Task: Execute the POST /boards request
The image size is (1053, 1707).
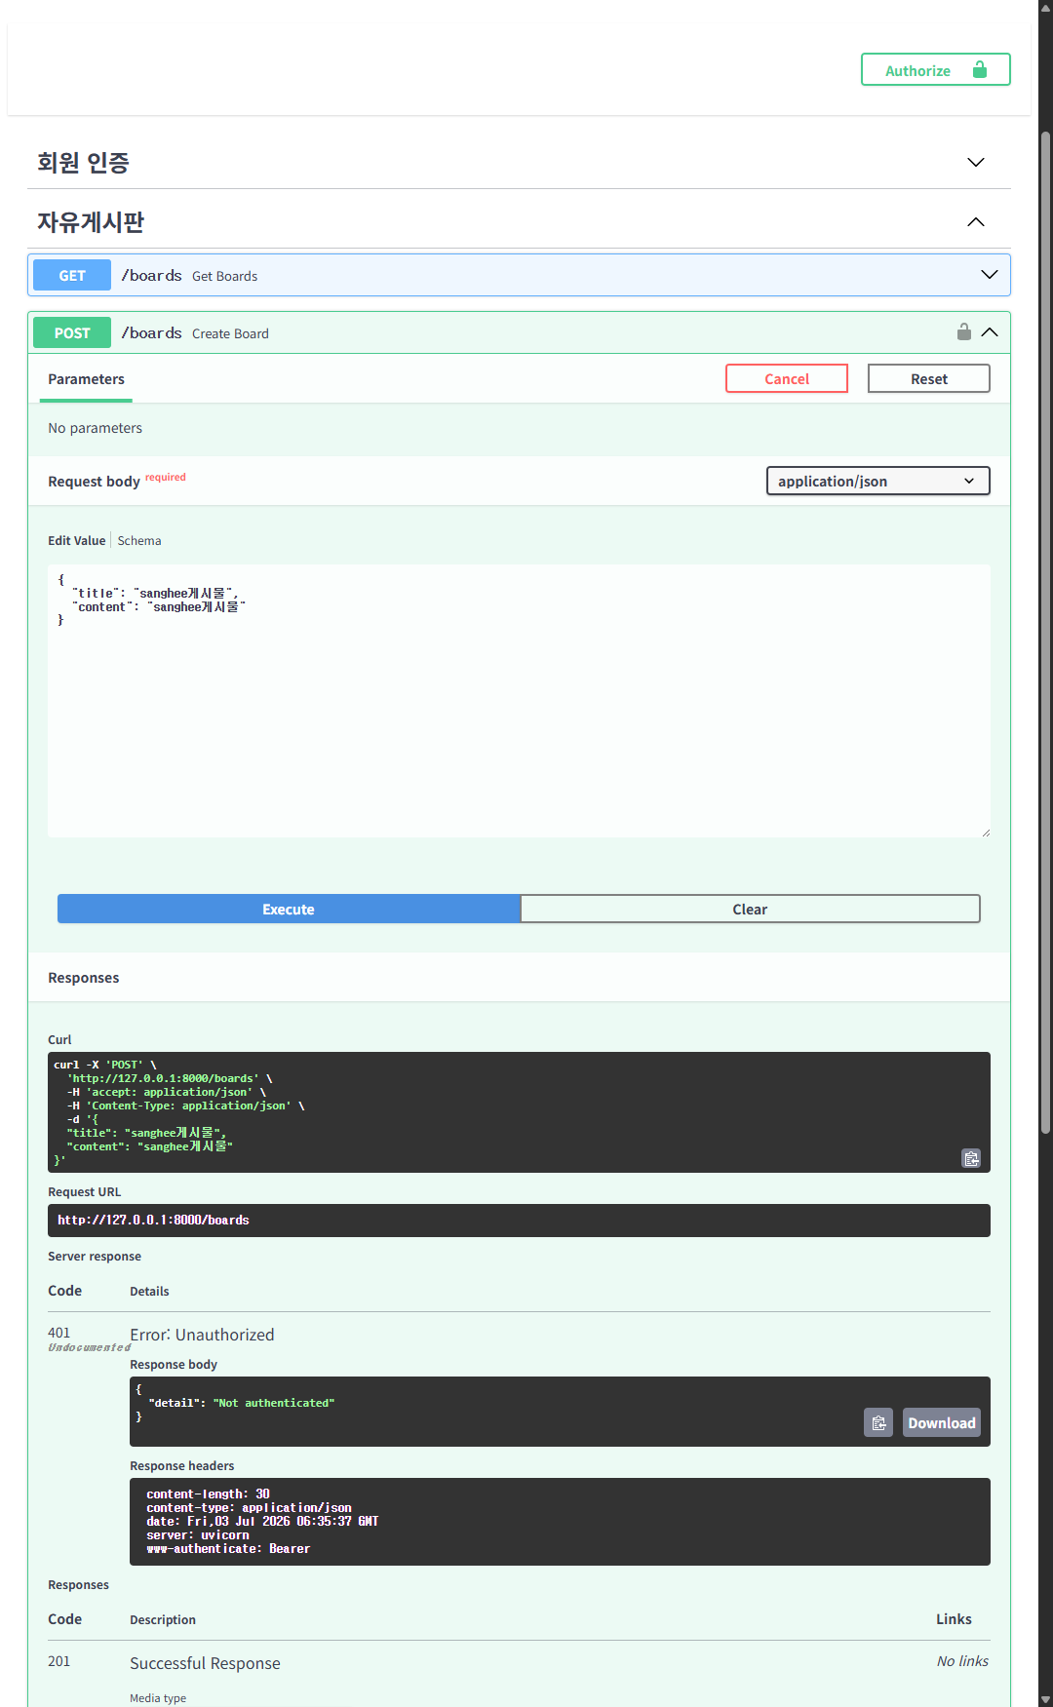Action: [x=289, y=909]
